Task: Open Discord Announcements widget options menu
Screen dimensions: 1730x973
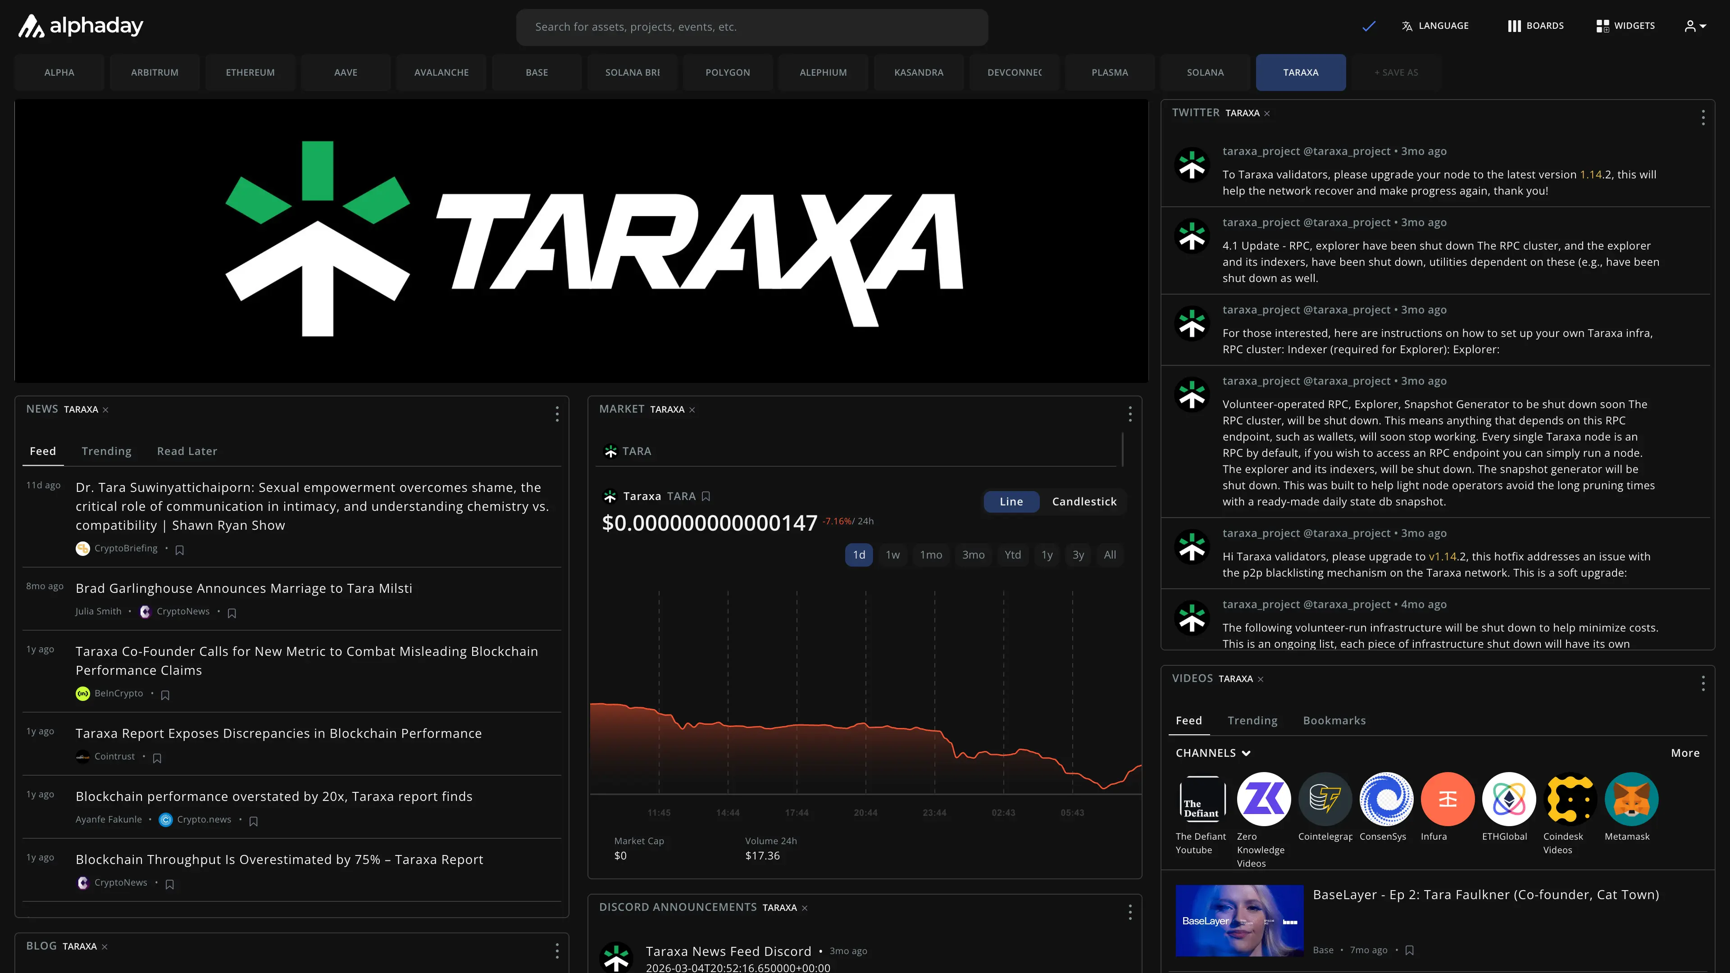Action: tap(1129, 912)
